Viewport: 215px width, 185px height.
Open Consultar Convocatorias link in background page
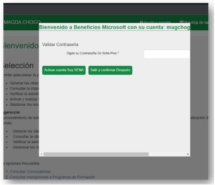pyautogui.click(x=30, y=172)
